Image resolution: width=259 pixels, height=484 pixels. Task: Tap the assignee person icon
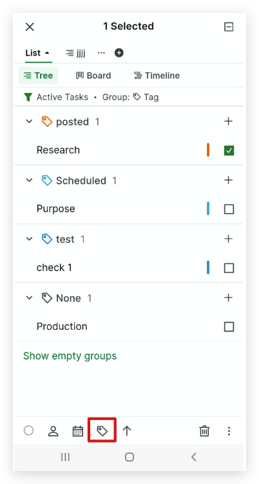coord(53,431)
